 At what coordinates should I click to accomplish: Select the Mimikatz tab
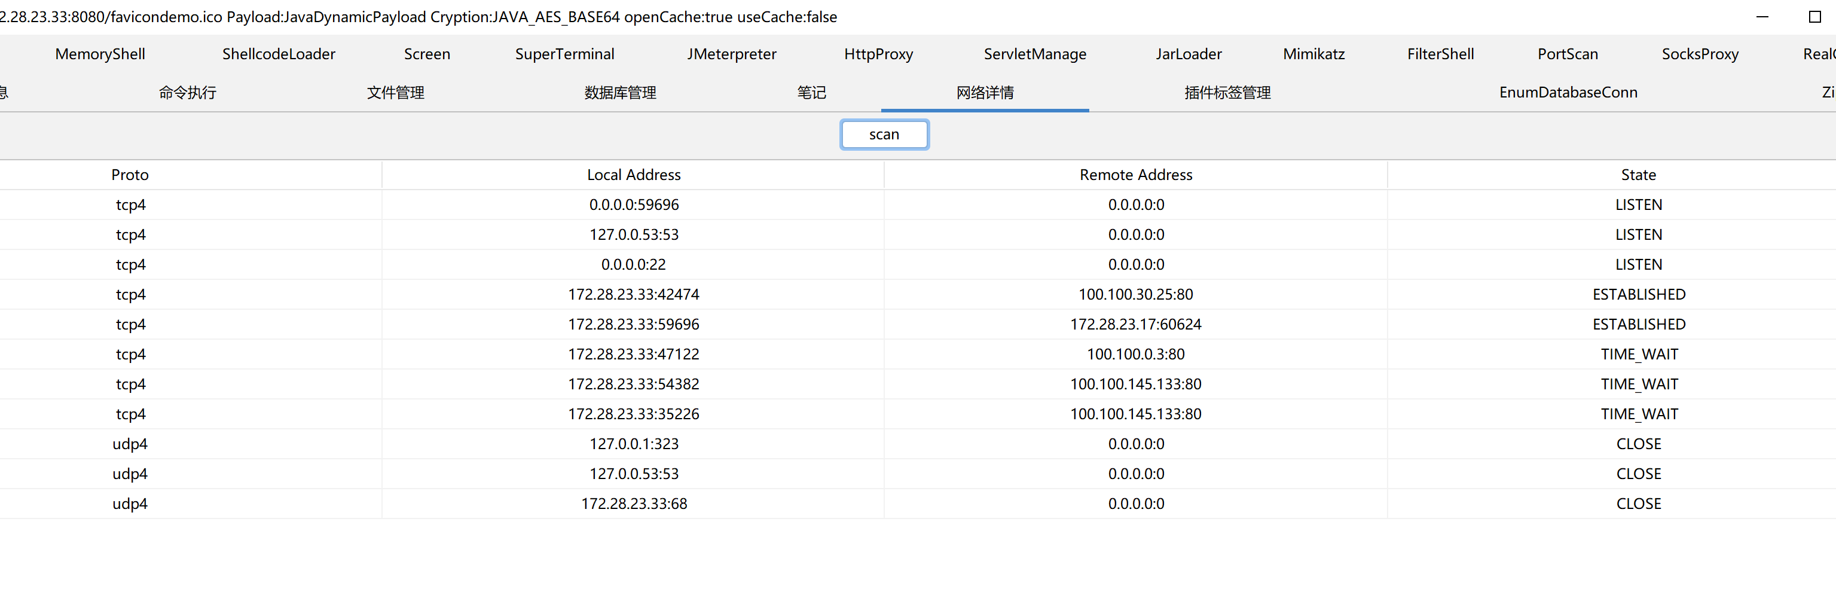1313,54
